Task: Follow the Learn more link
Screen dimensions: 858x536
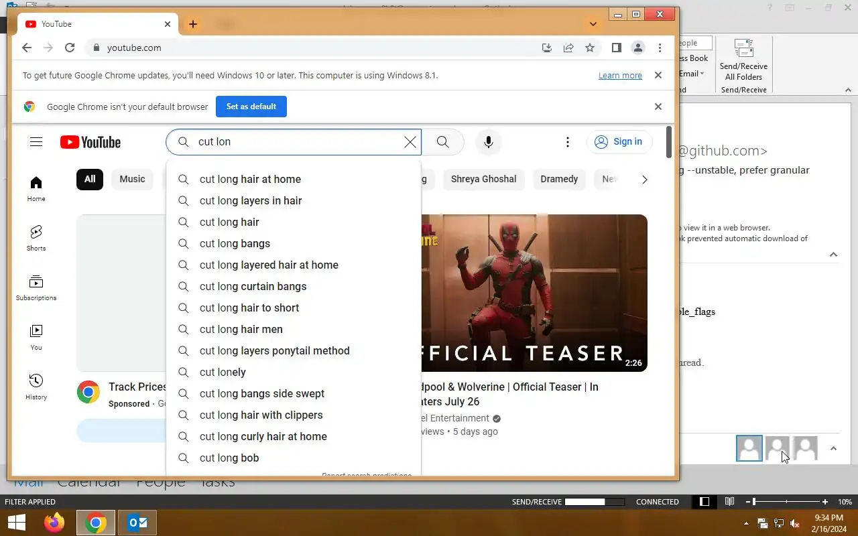Action: 620,76
